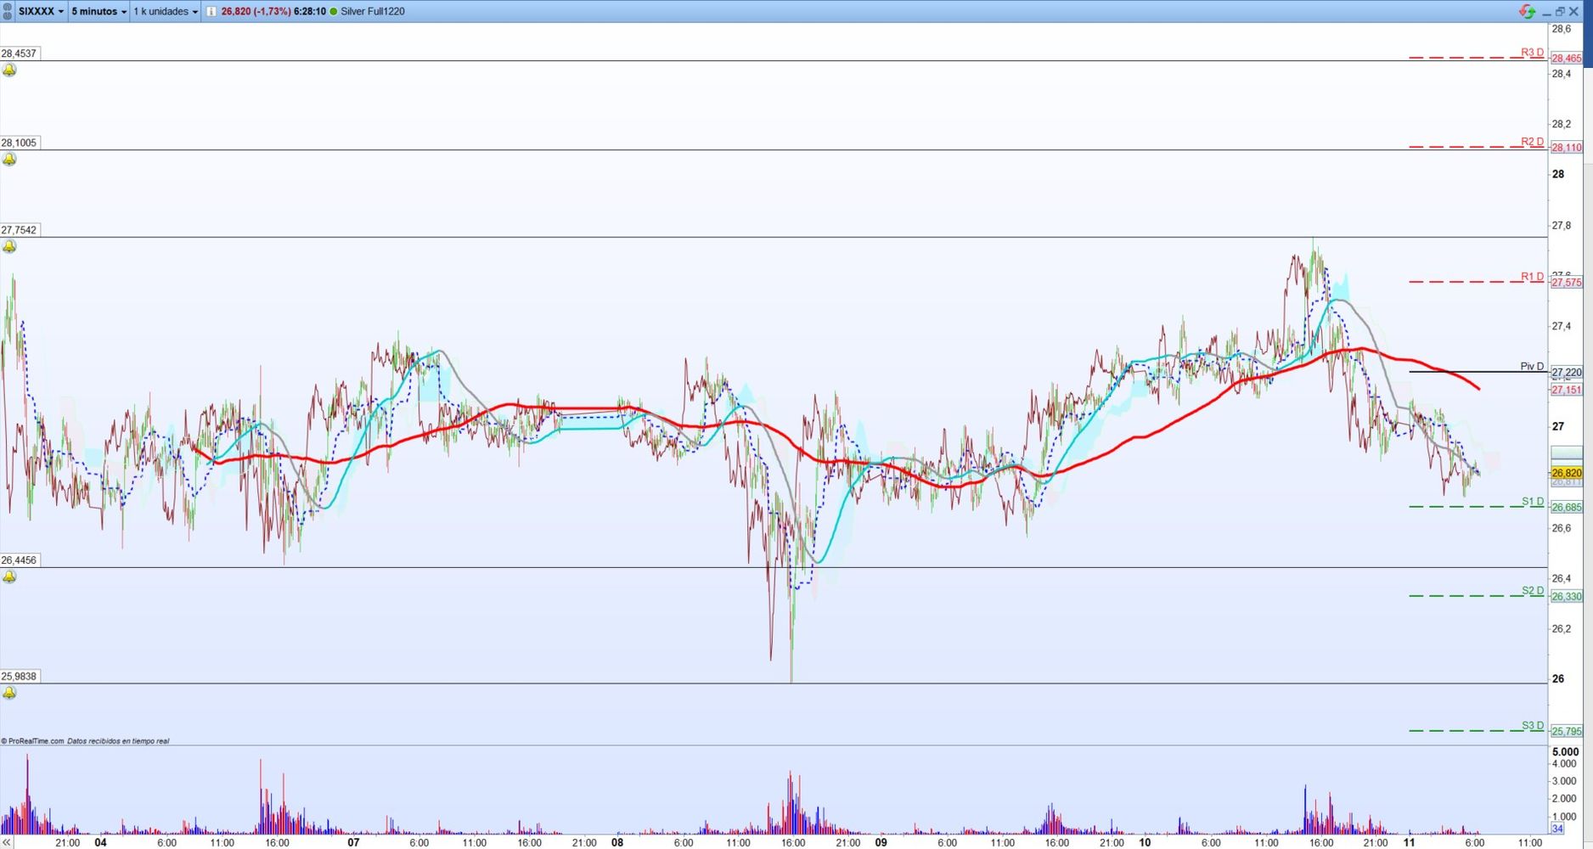Click the 27,220 pivot price tag
Image resolution: width=1593 pixels, height=849 pixels.
(1567, 373)
